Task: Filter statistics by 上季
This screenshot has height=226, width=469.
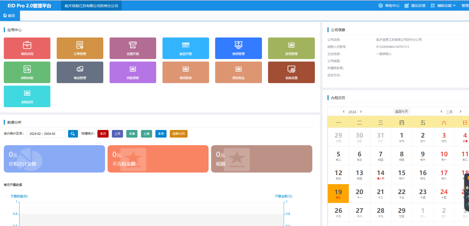Action: tap(147, 134)
